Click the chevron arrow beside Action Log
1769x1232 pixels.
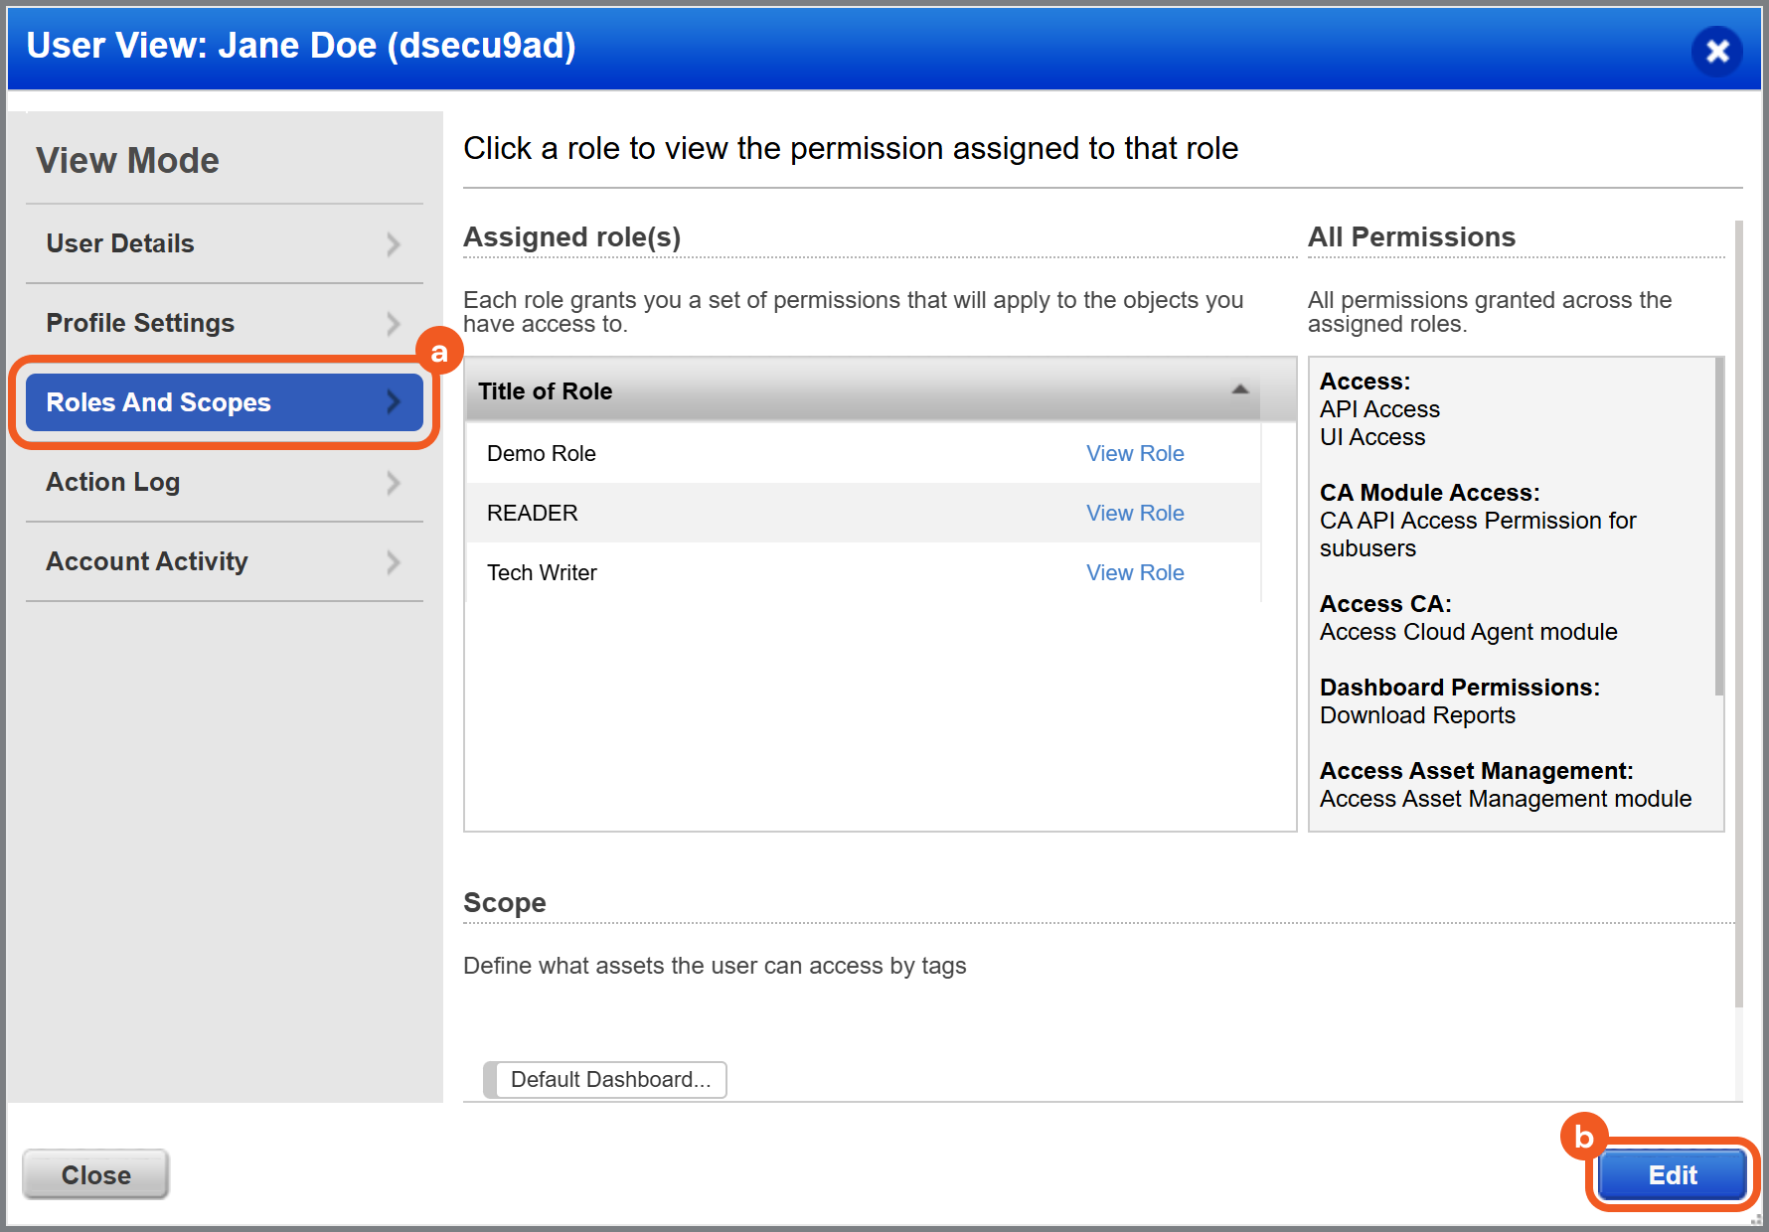tap(394, 483)
